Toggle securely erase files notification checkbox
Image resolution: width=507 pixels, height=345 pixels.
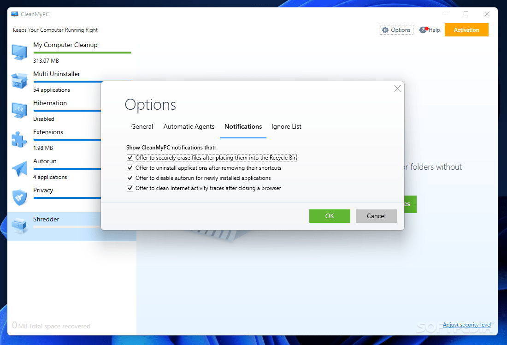point(130,158)
